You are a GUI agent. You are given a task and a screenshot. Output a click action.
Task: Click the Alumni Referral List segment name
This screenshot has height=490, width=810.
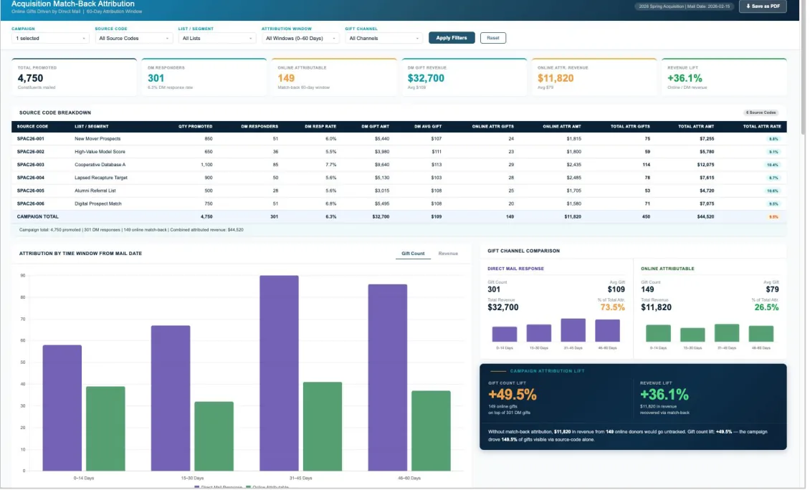point(95,191)
